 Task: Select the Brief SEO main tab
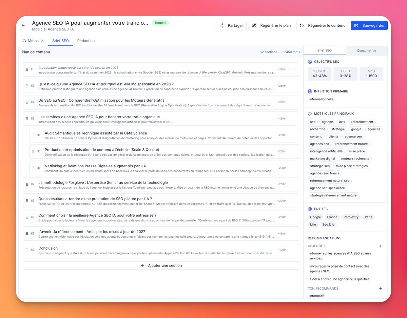point(60,41)
